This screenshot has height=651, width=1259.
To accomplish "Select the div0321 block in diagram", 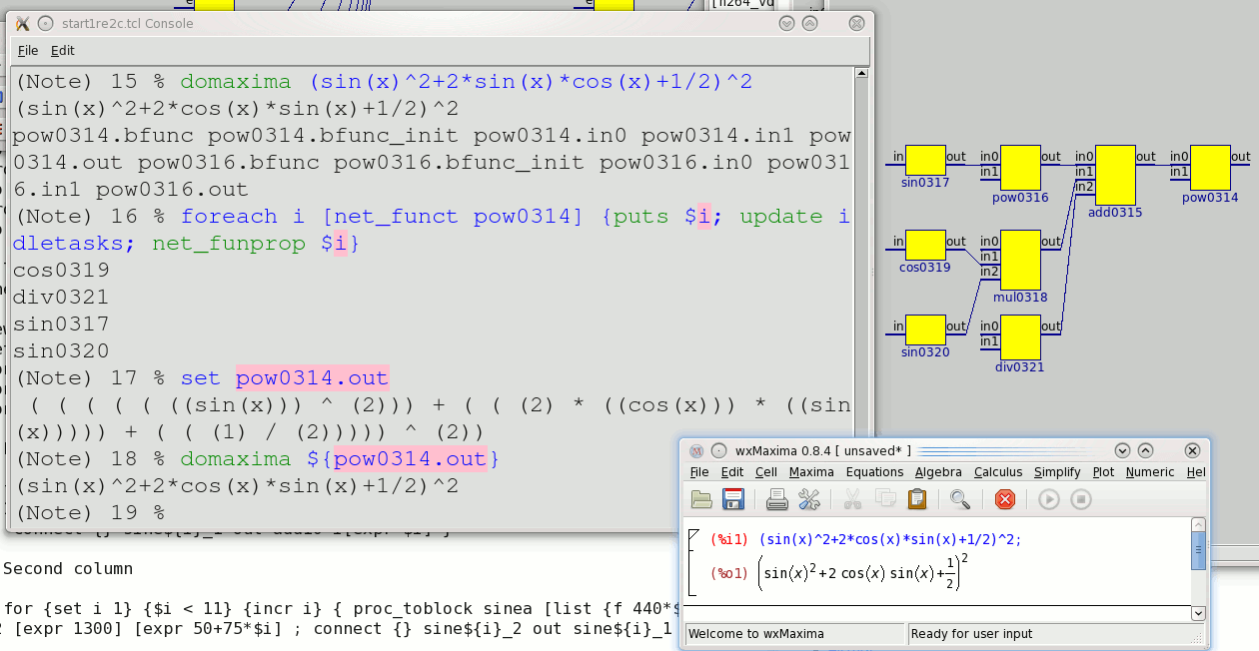I will [1020, 337].
